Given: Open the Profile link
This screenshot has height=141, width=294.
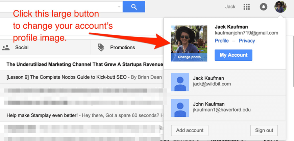Looking at the screenshot, I should [x=222, y=41].
